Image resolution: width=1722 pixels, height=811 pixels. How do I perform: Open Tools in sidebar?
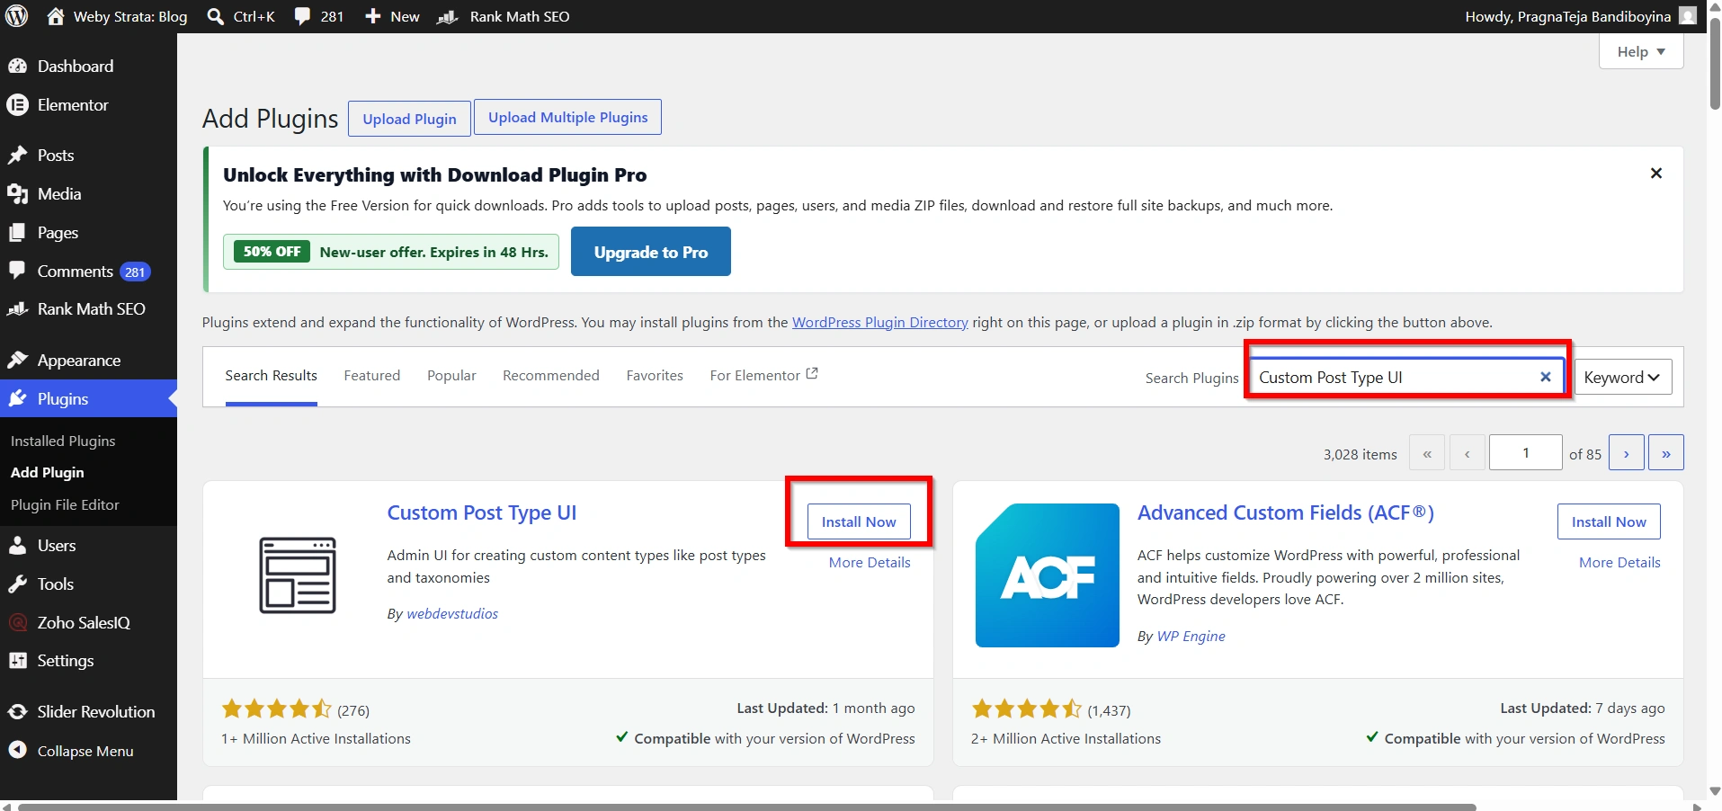pyautogui.click(x=88, y=584)
